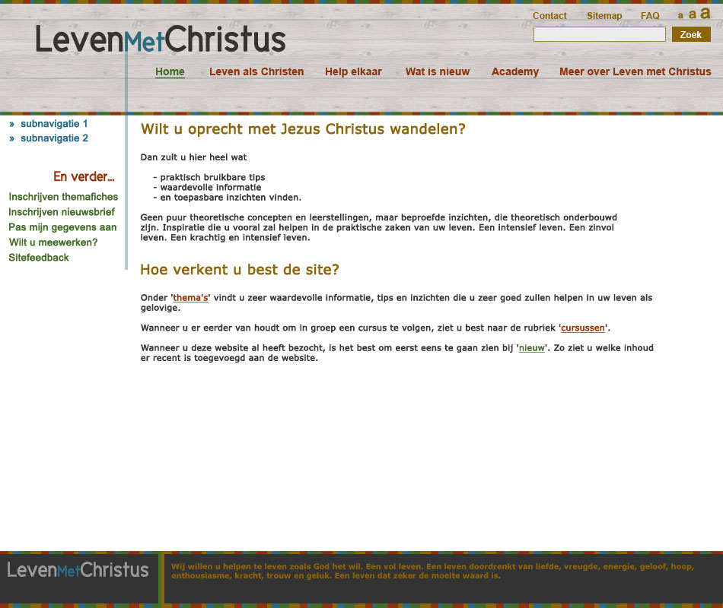
Task: Click the footer LevenMetChristus logo
Action: point(78,570)
